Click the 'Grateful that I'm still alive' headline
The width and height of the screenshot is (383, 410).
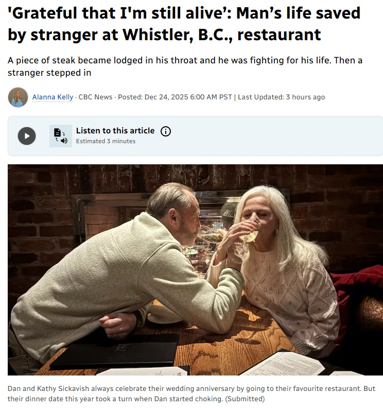pos(184,24)
